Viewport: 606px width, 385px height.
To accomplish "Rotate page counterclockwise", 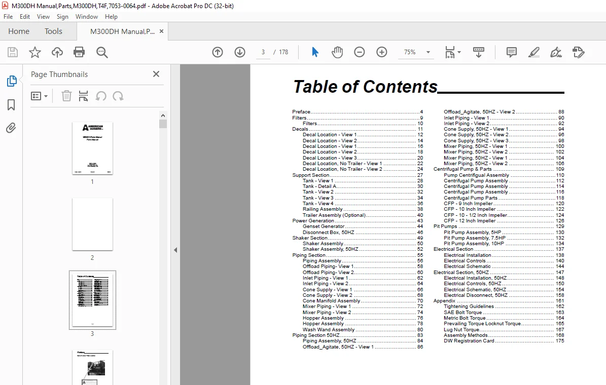I will click(101, 96).
